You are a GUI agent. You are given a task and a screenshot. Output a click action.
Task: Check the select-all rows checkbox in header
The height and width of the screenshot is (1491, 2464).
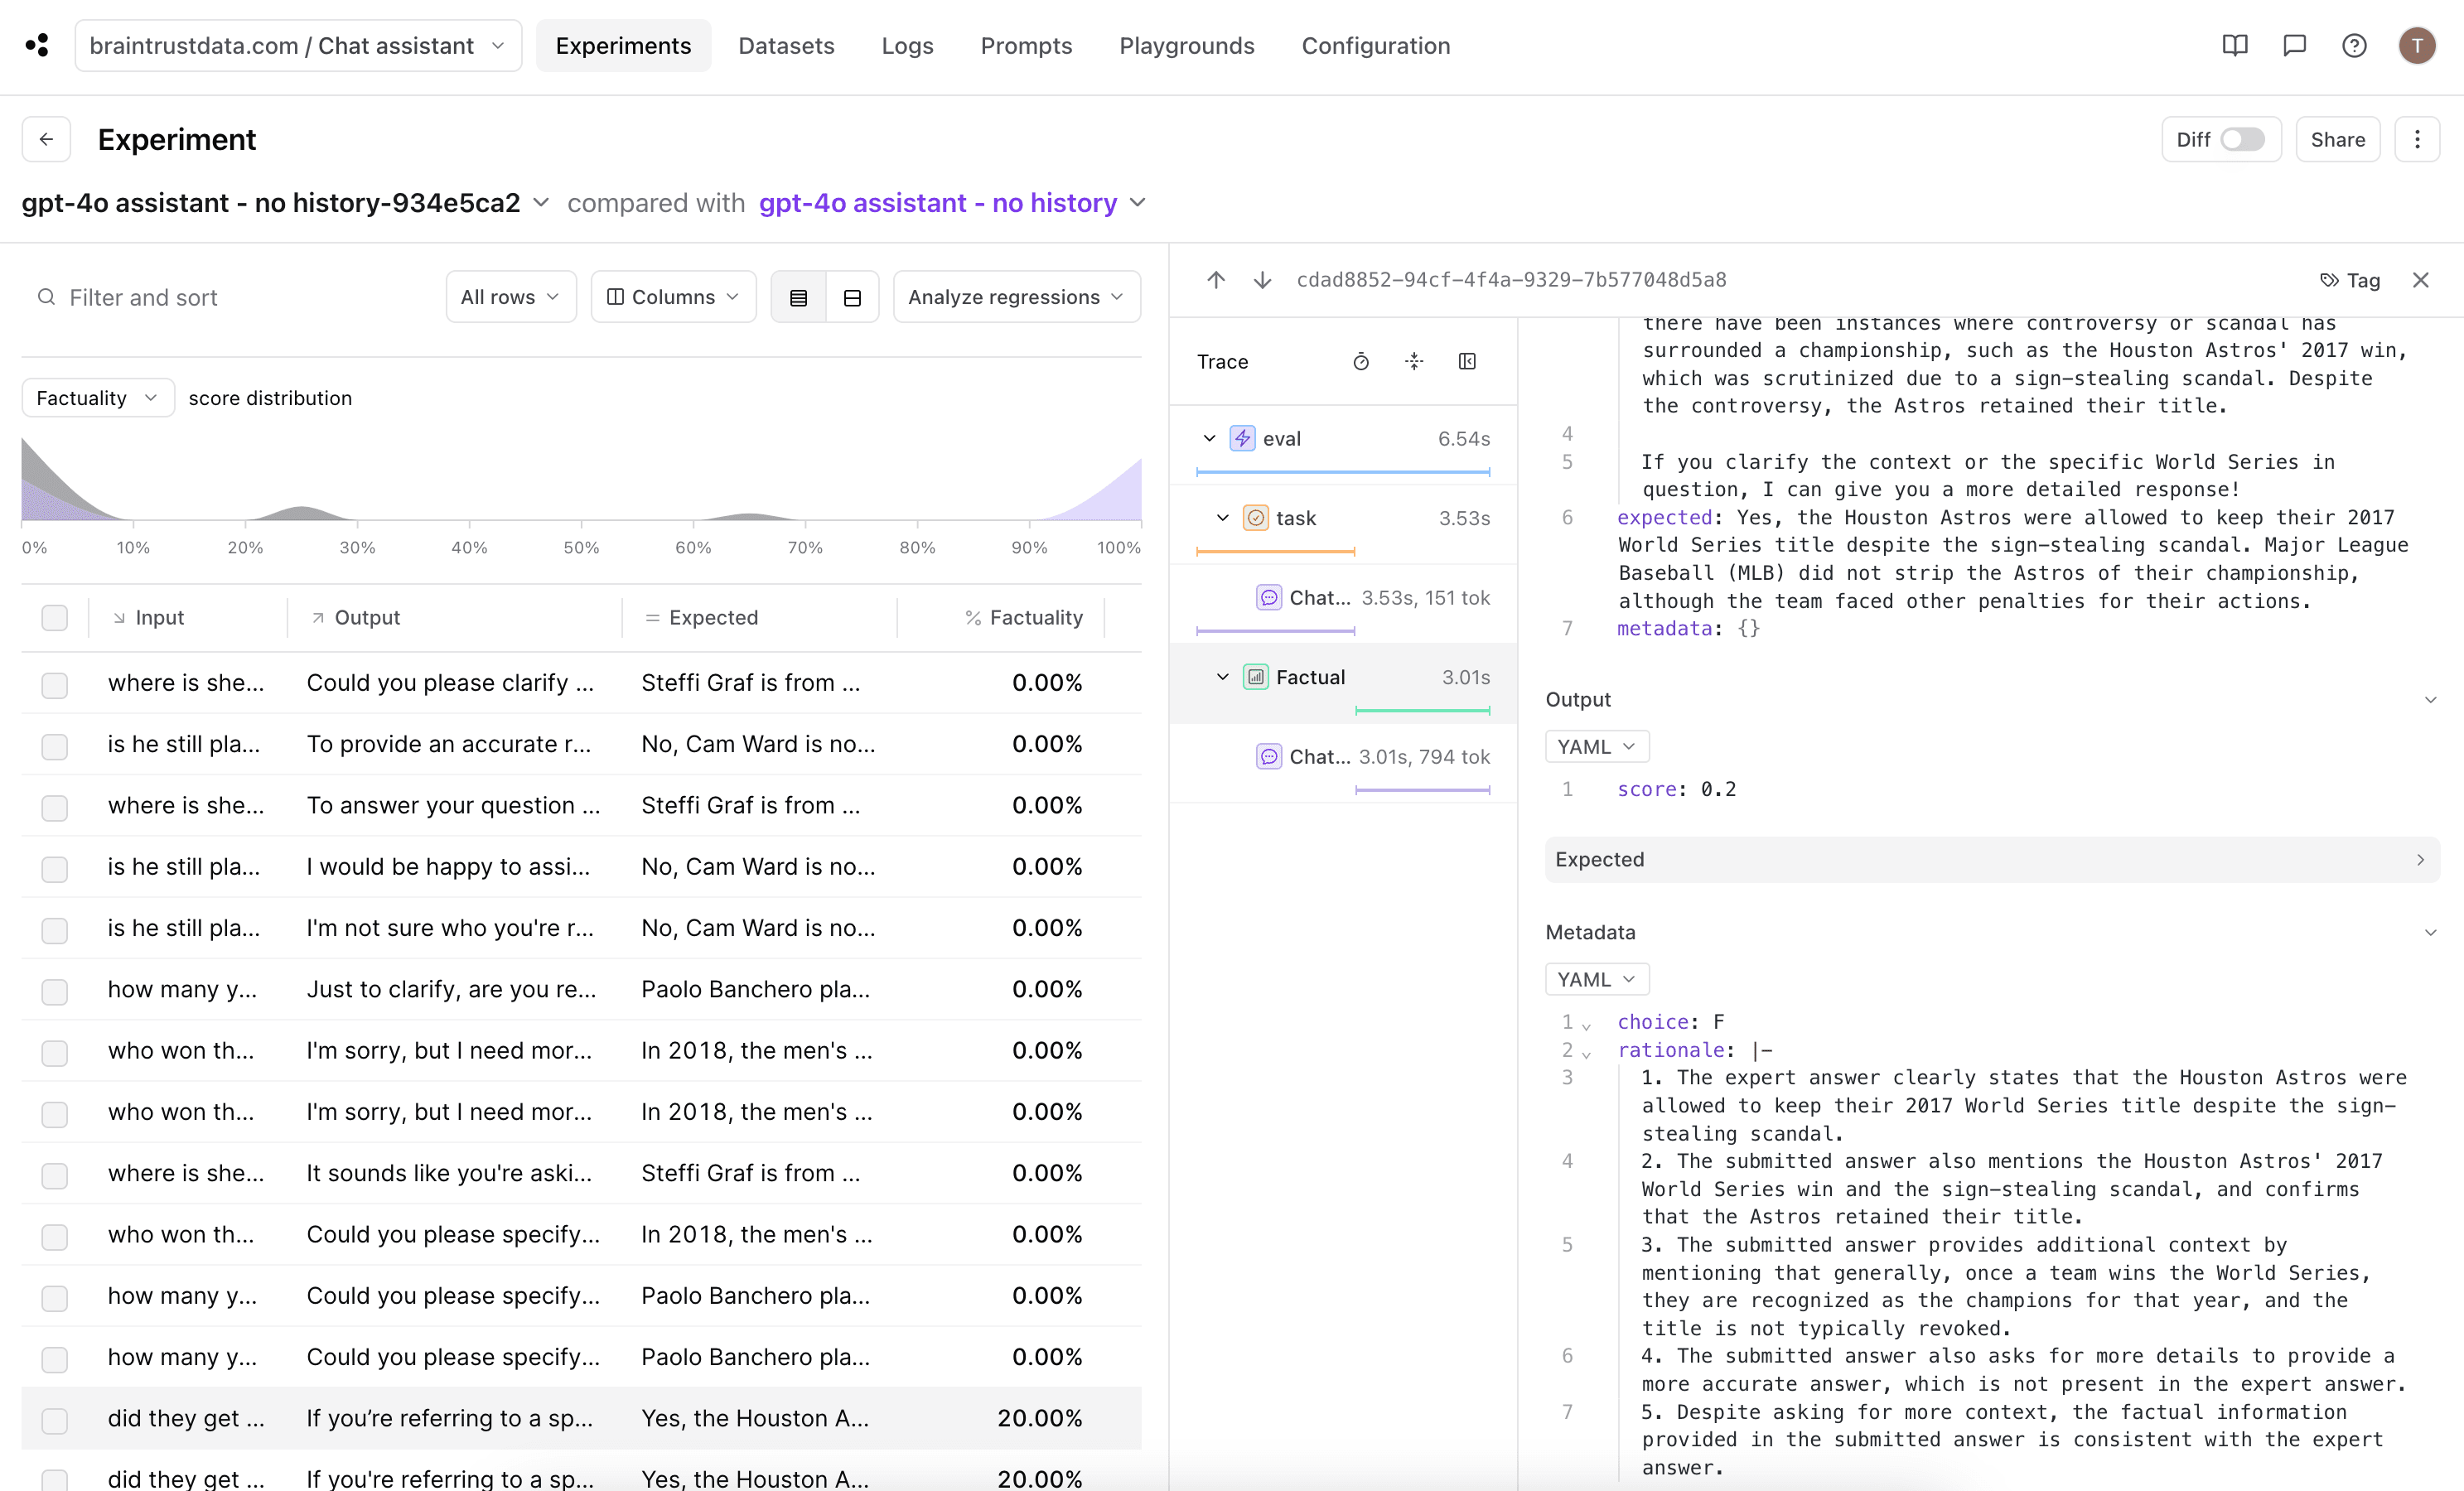click(x=55, y=618)
